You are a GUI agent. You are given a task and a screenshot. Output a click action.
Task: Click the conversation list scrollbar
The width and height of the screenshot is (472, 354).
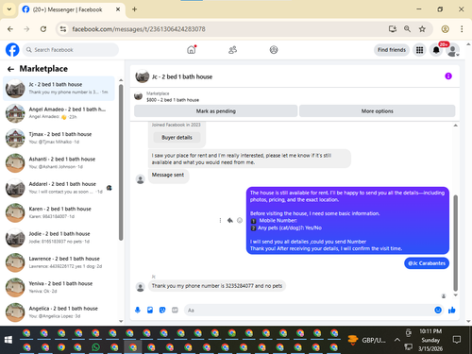coord(121,162)
